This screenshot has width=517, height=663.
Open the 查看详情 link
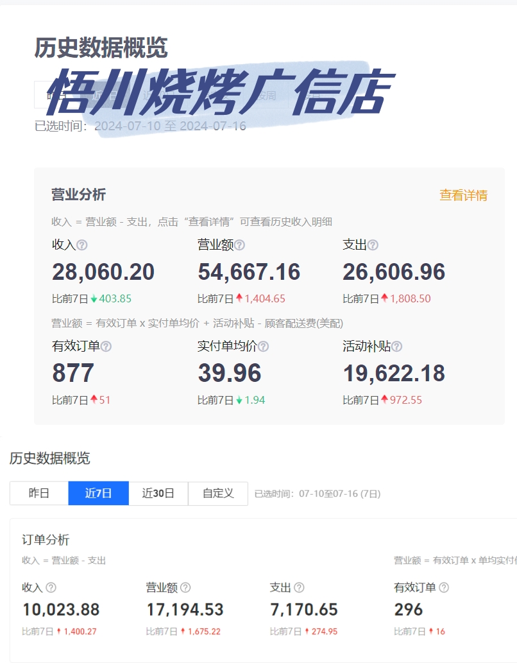coord(463,195)
